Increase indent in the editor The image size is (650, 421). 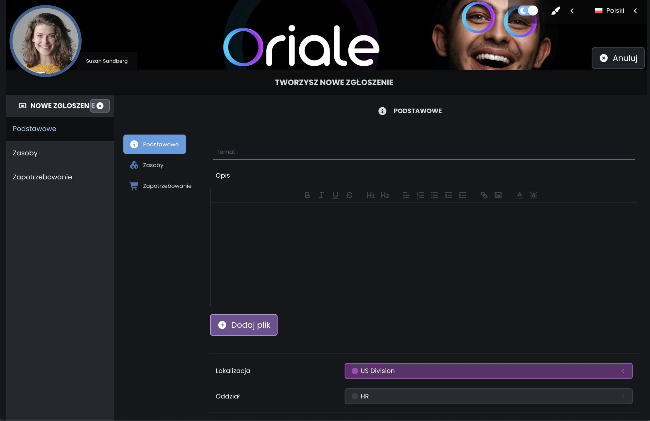(x=462, y=195)
